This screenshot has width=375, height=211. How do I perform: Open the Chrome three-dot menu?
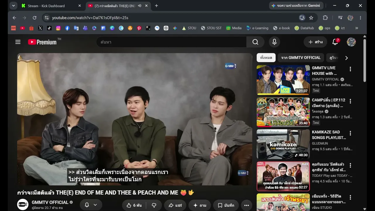click(360, 18)
